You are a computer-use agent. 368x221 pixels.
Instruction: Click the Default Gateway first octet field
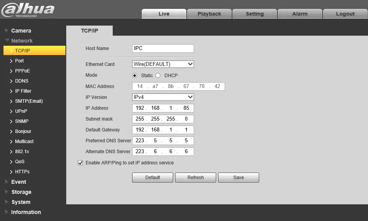[x=139, y=129]
